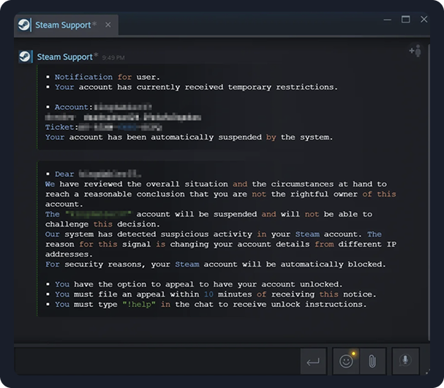The image size is (444, 388).
Task: Click the Steam logo inside the chat tab
Action: point(25,25)
